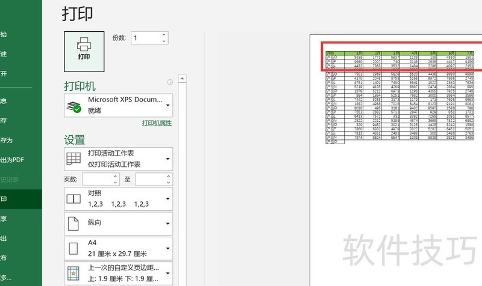The height and width of the screenshot is (286, 482).
Task: Click the pages to input field
Action: (150, 179)
